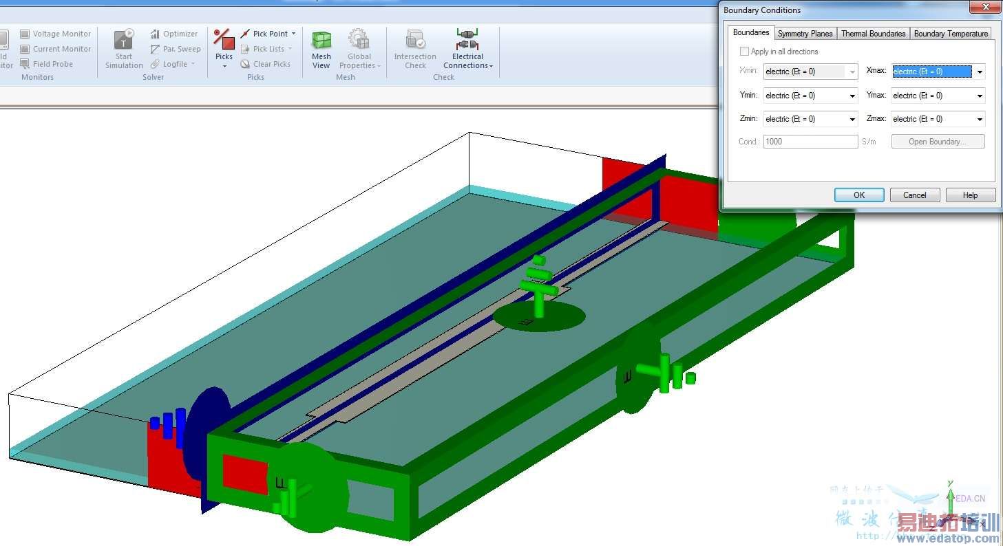Open the Symmetry Planes tab
Screen dimensions: 1003x546
point(805,34)
